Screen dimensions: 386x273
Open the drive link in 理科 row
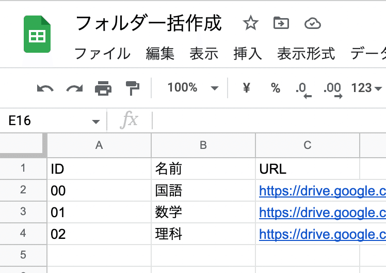tap(323, 234)
